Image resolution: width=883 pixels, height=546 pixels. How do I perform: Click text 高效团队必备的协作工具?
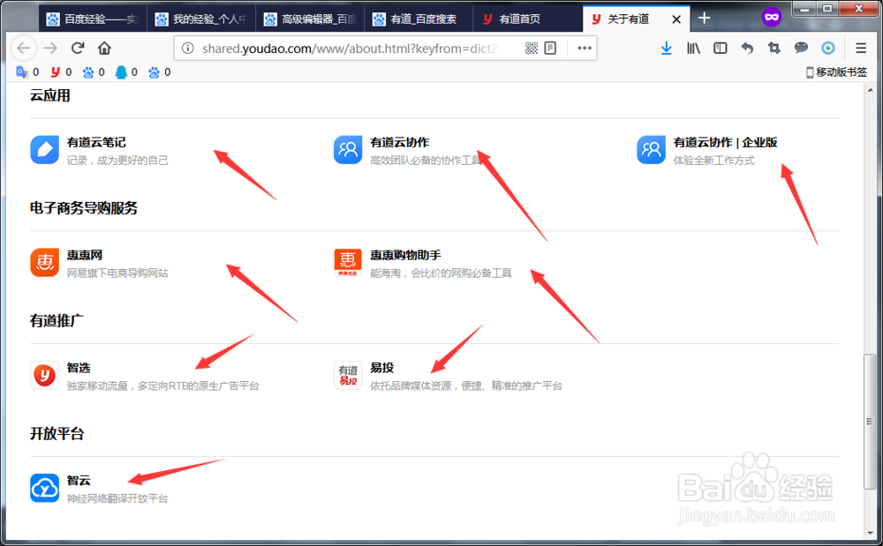pyautogui.click(x=426, y=161)
